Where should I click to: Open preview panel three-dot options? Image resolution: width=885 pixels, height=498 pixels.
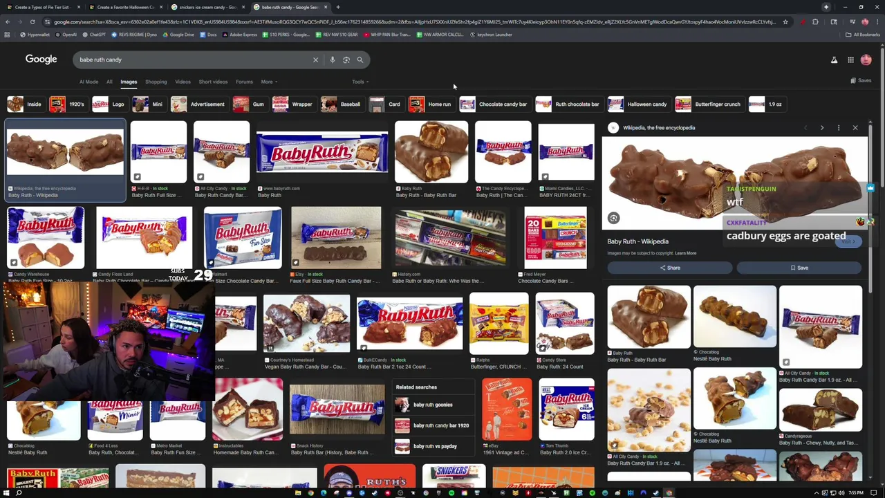(x=838, y=128)
